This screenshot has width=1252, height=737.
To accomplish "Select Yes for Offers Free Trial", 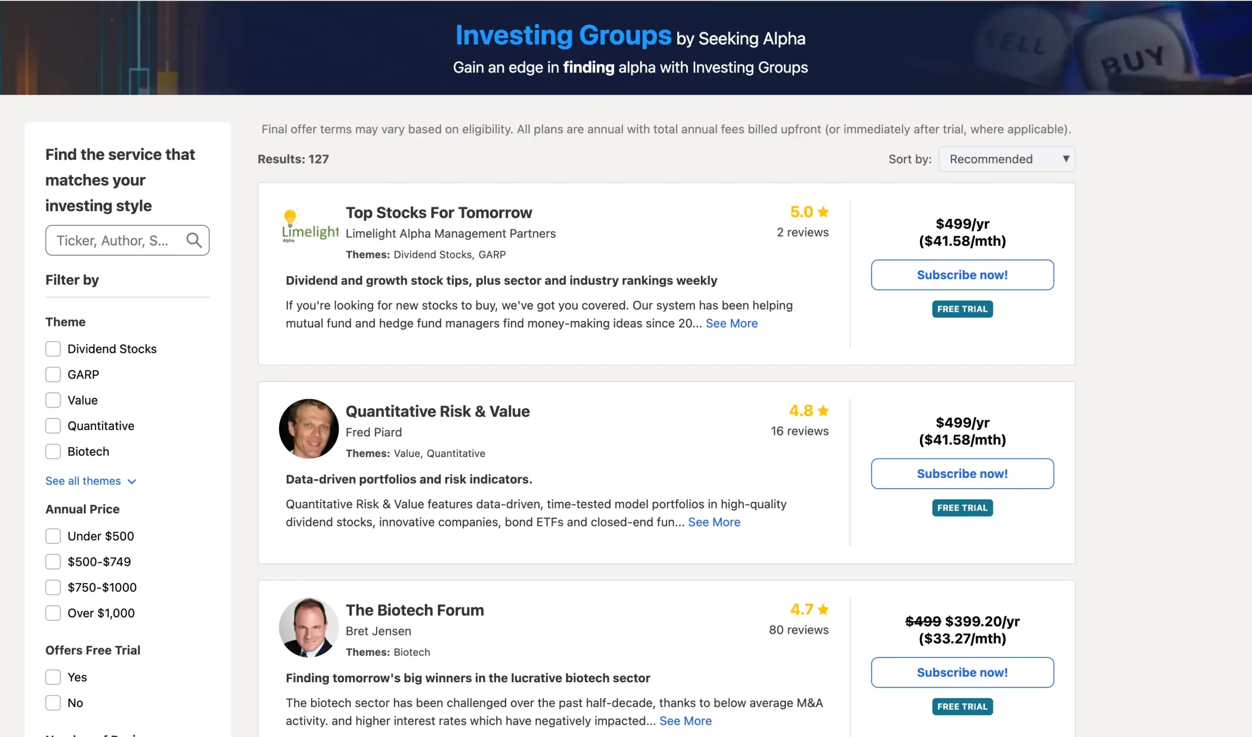I will pyautogui.click(x=53, y=677).
